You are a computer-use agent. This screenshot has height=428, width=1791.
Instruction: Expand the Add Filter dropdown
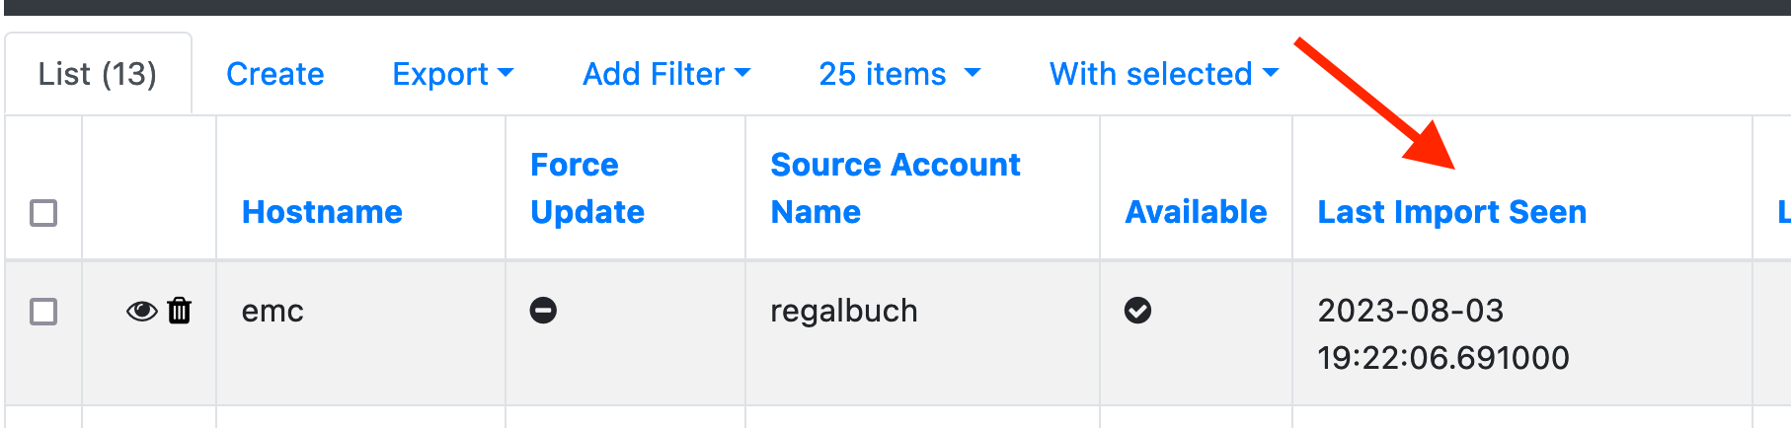click(666, 74)
